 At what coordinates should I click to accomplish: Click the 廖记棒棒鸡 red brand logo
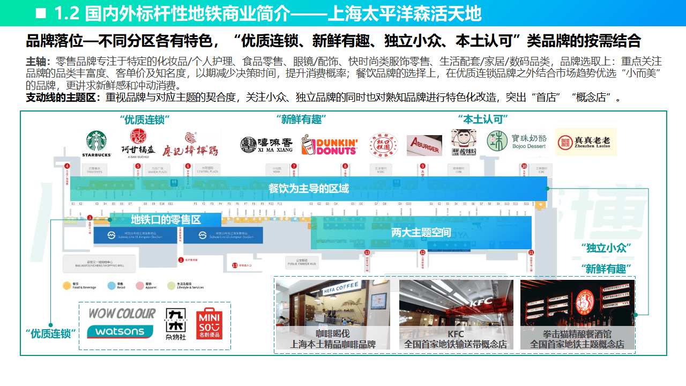point(191,144)
